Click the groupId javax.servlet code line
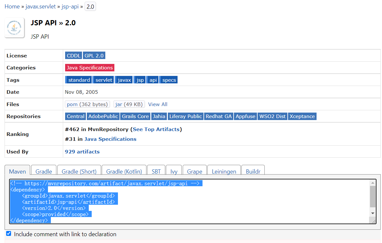The image size is (382, 243). click(68, 196)
